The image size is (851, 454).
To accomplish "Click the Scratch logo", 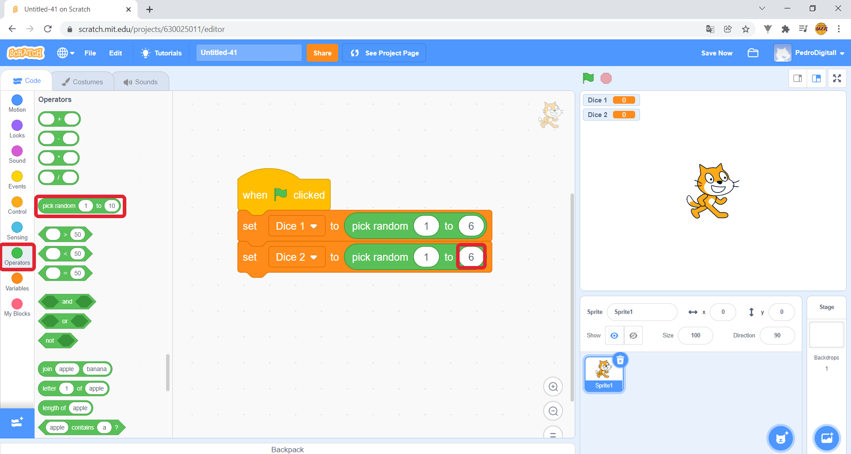I will click(x=26, y=53).
